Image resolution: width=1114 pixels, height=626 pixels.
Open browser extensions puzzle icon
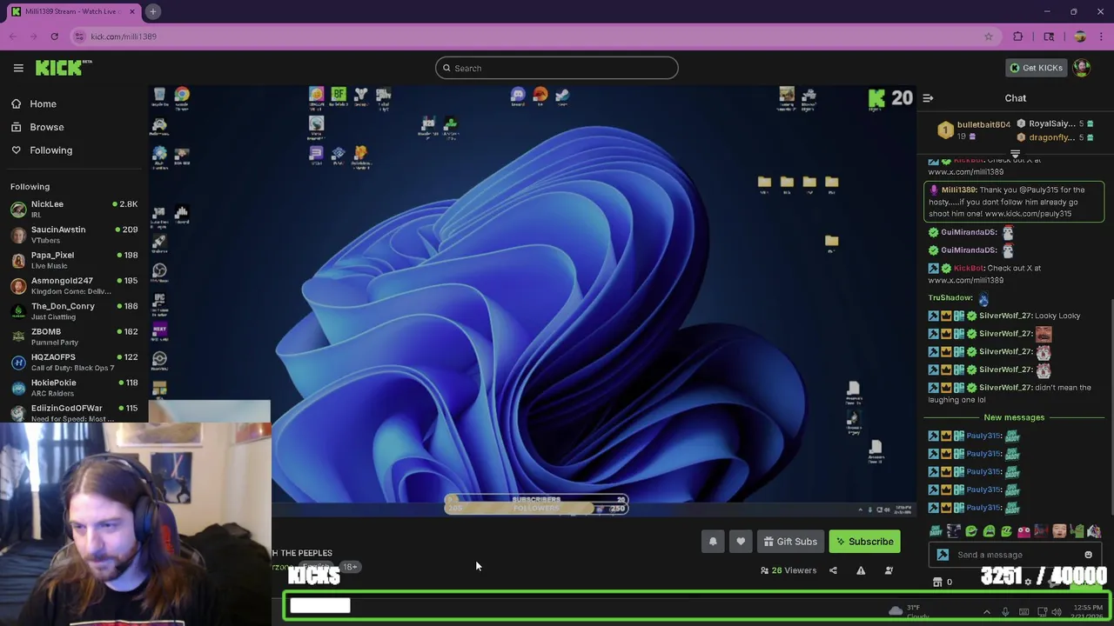pos(1018,37)
